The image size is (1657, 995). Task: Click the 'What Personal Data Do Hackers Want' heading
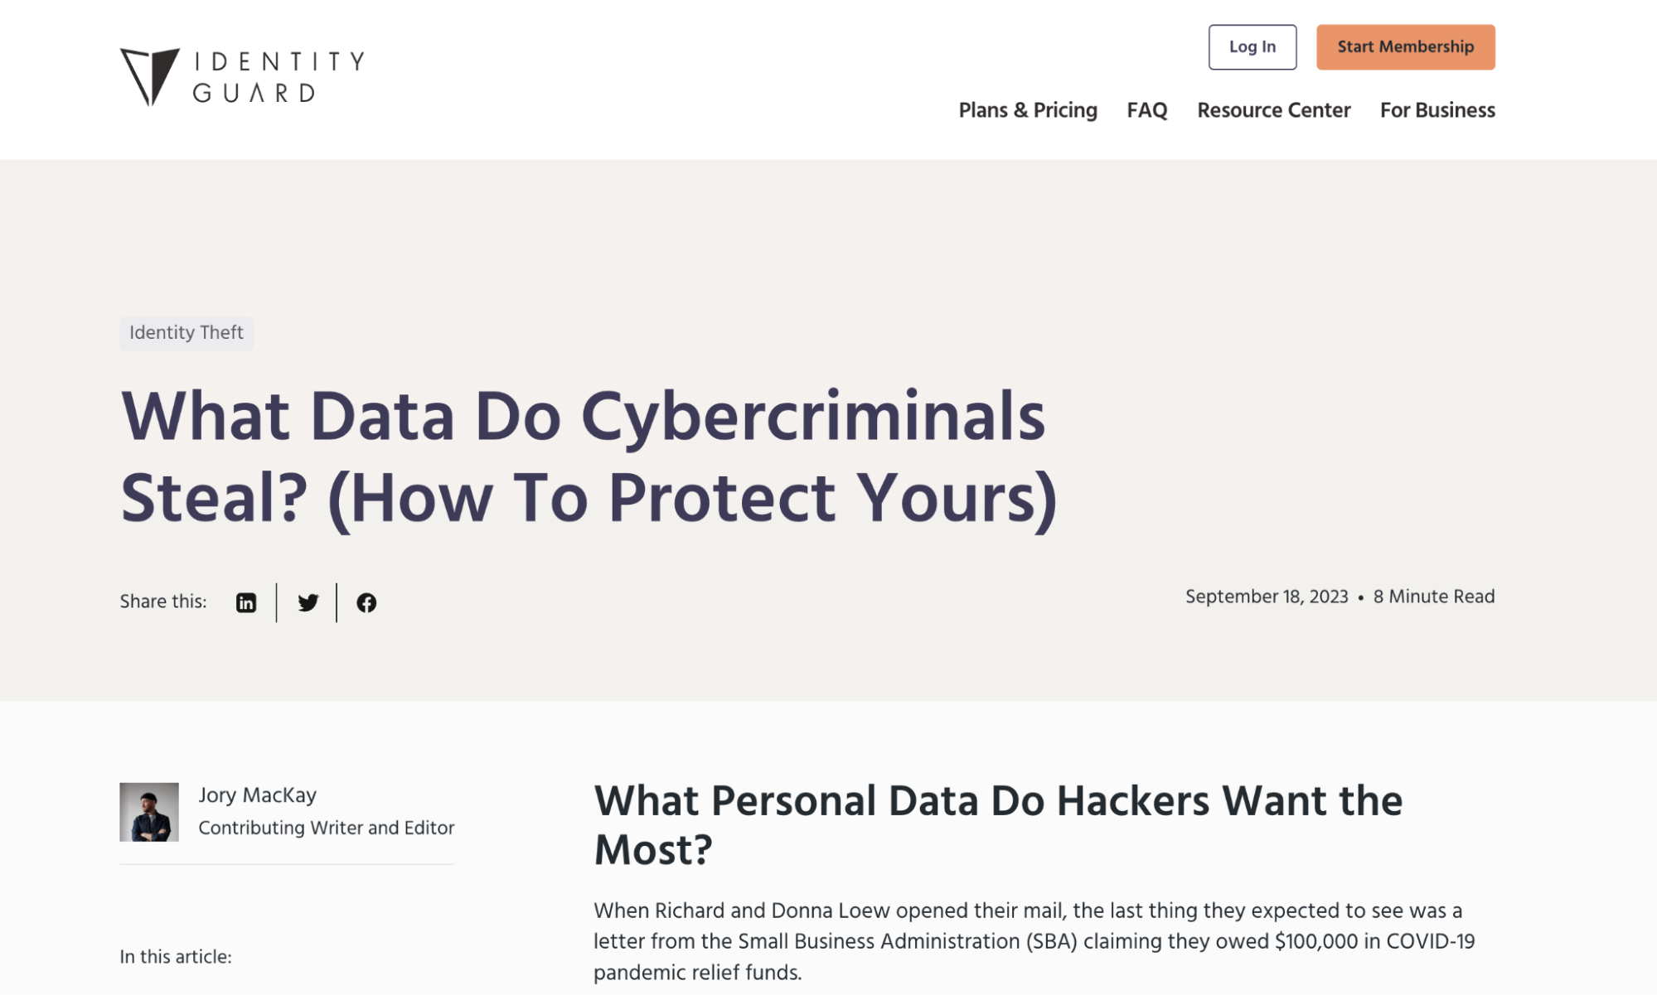tap(998, 825)
